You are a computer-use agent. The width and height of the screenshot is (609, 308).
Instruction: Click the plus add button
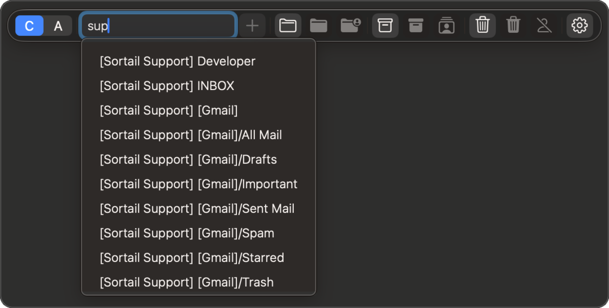pyautogui.click(x=252, y=25)
